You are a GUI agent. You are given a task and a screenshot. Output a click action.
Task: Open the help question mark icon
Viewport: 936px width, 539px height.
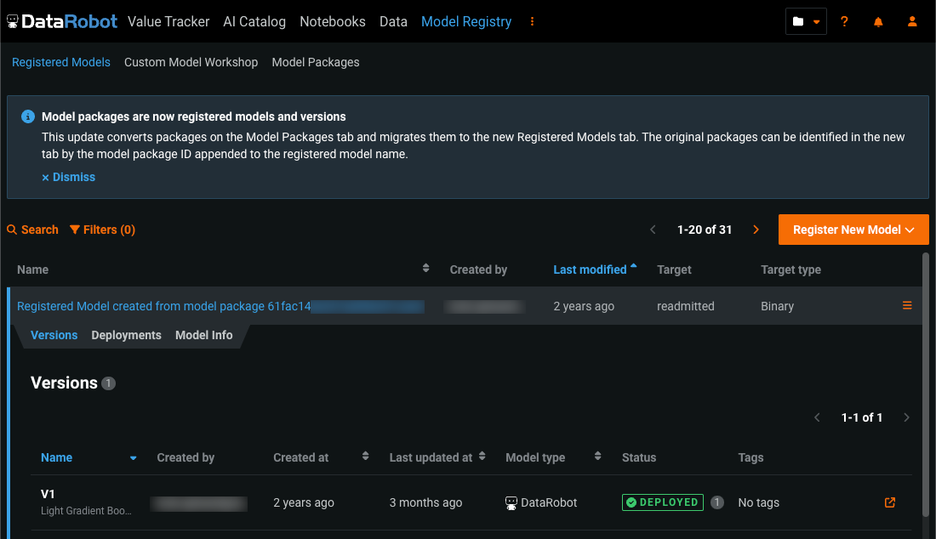pos(844,21)
